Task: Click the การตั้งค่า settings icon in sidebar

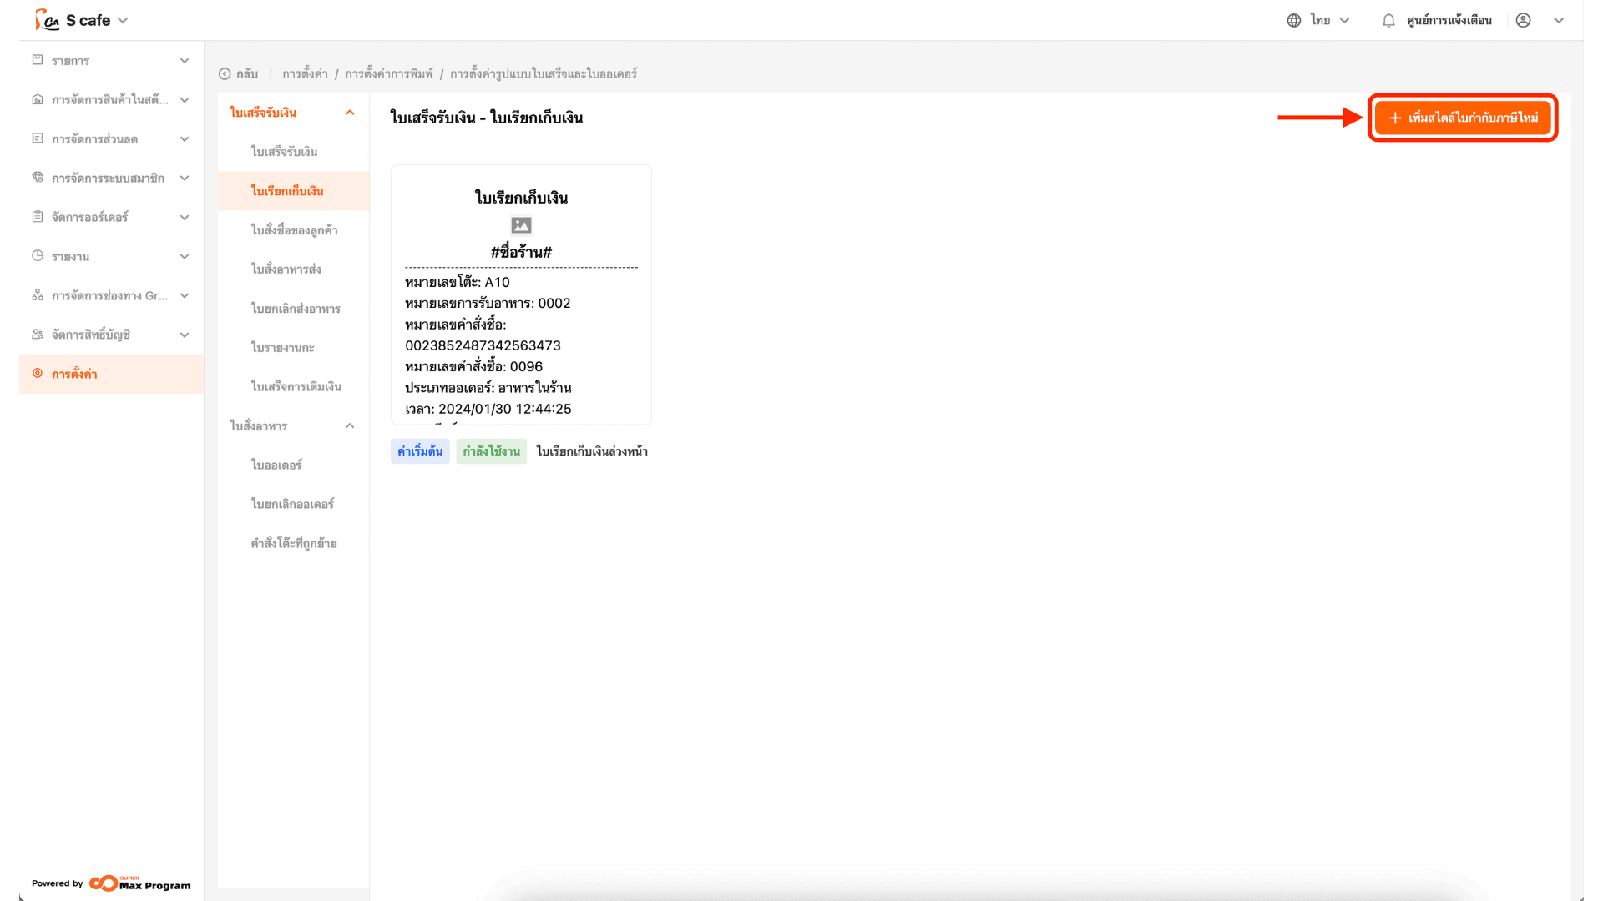Action: [38, 374]
